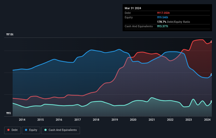The height and width of the screenshot is (138, 216).
Task: Click the tooltip Debt row label
Action: (x=128, y=13)
